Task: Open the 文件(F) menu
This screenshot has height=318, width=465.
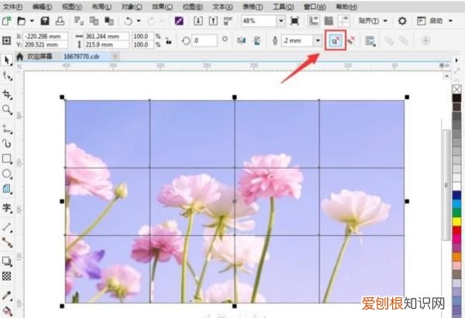Action: coord(12,6)
